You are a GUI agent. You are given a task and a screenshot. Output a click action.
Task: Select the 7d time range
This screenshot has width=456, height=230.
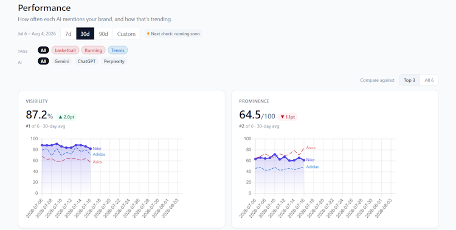(x=68, y=34)
